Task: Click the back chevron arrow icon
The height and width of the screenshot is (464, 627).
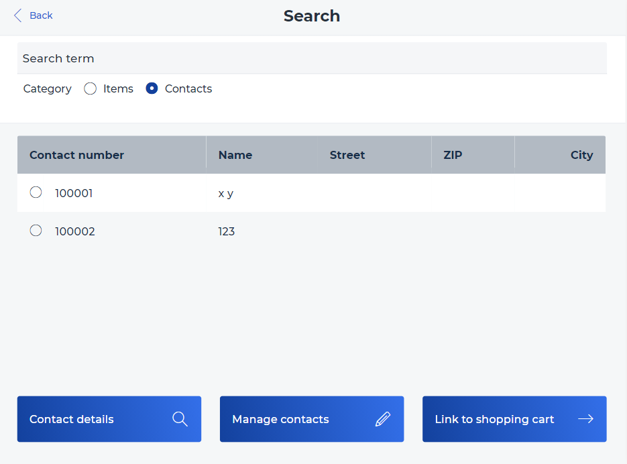Action: pyautogui.click(x=17, y=15)
